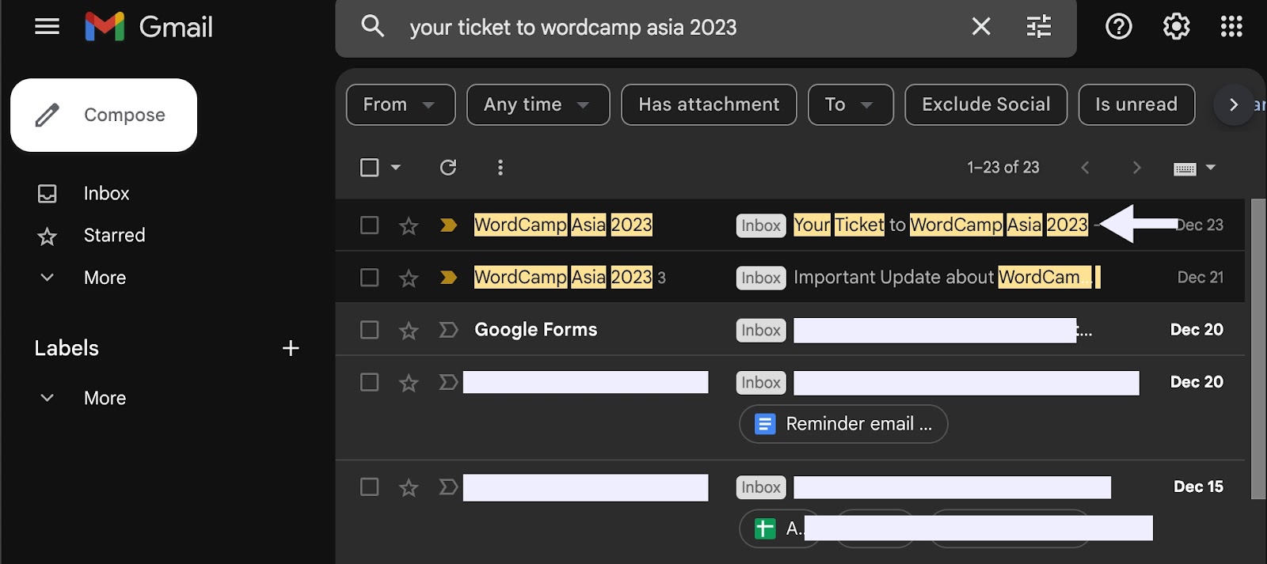
Task: Go to older results arrow
Action: (1137, 168)
